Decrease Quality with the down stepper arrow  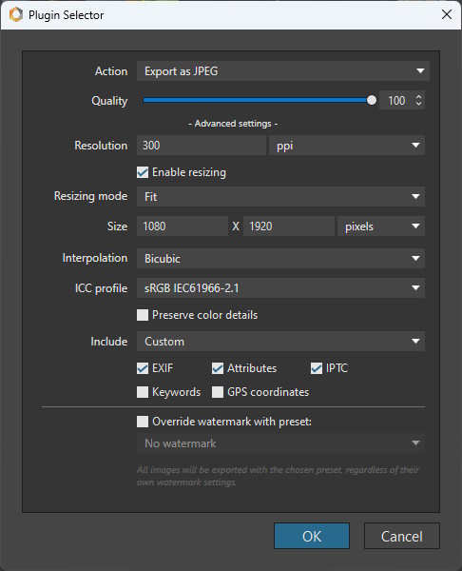coord(418,104)
